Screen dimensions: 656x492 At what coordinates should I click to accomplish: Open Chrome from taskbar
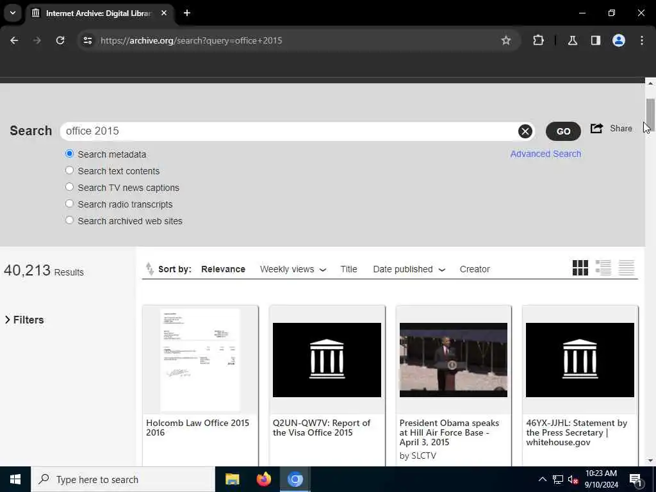point(295,479)
